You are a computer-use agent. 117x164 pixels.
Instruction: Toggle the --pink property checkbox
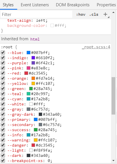(x=3, y=68)
